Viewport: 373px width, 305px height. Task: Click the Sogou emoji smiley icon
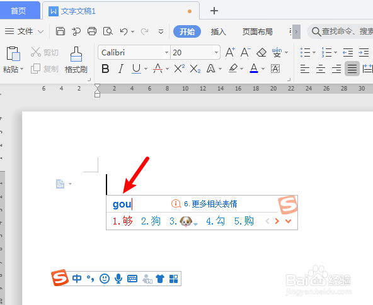105,279
